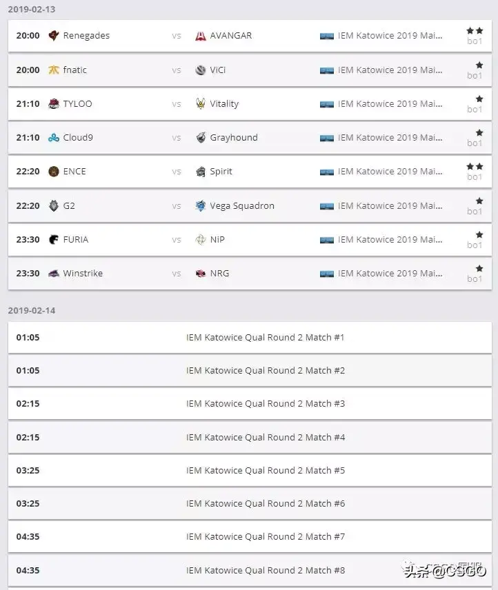Click the AVANGAR team logo

[200, 36]
